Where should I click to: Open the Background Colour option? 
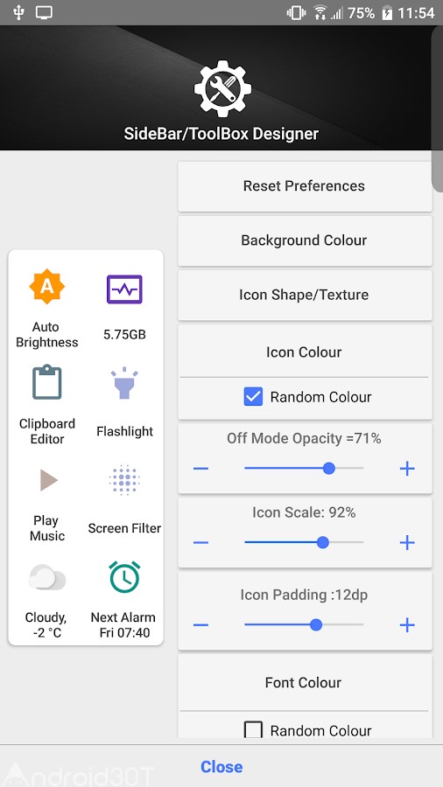[305, 240]
